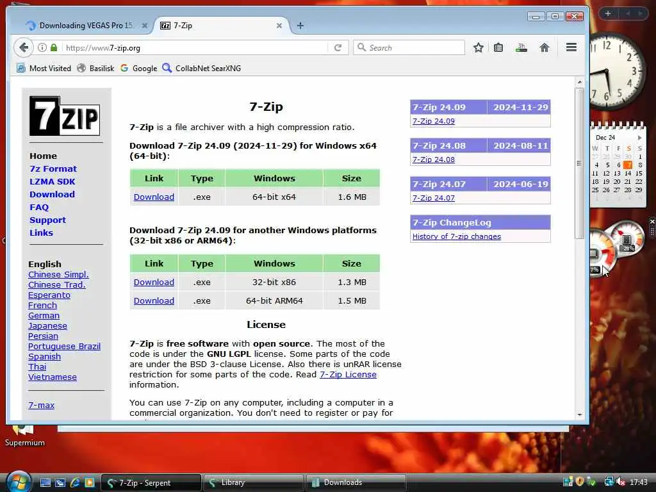Close the Downloading VEGAS Pro tab
This screenshot has width=656, height=492.
(x=144, y=26)
